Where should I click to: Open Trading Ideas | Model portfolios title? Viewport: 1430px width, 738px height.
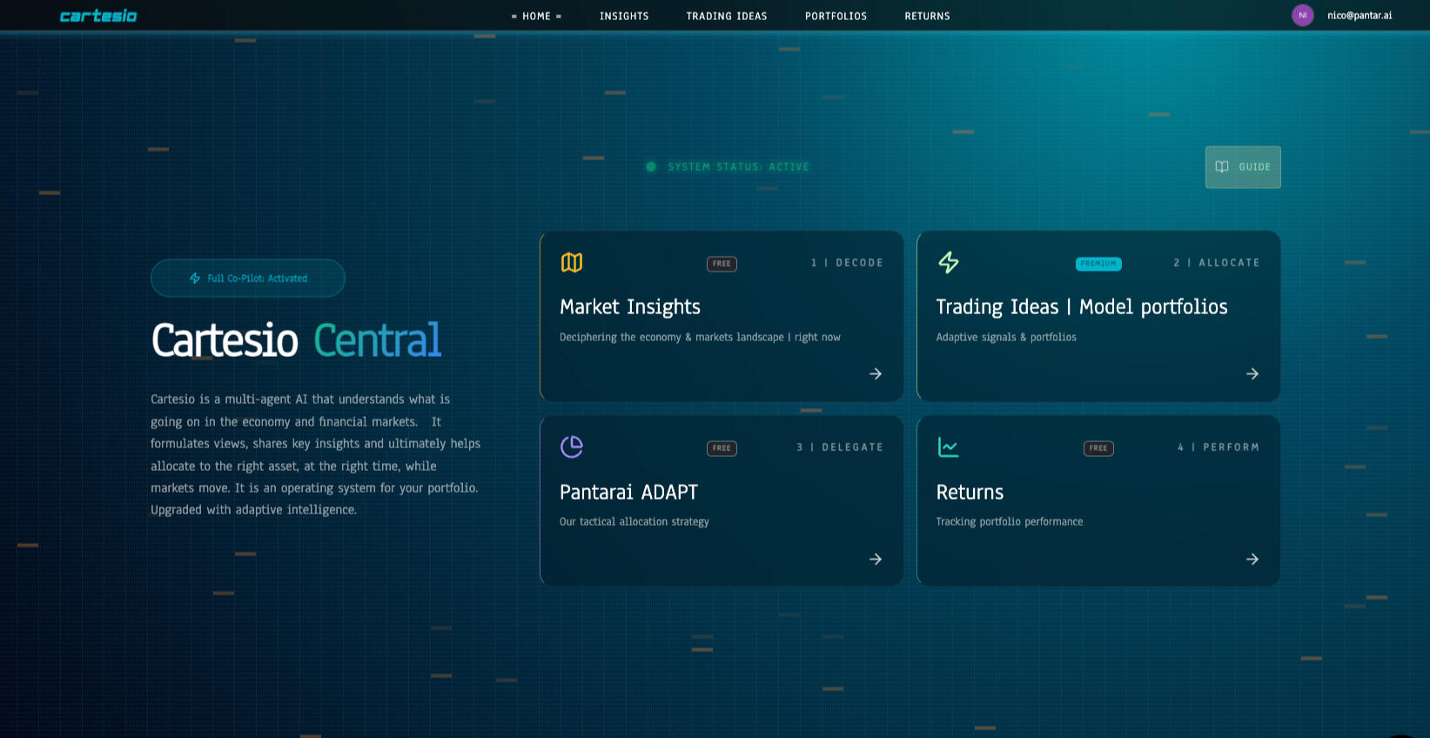tap(1082, 306)
